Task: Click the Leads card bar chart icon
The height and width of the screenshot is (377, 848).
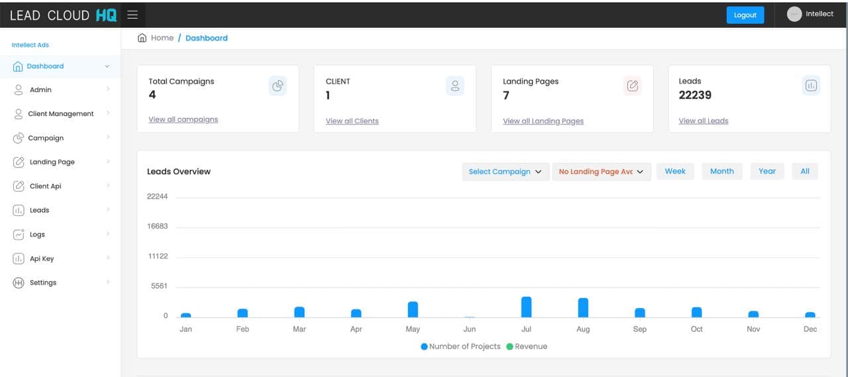Action: tap(811, 85)
